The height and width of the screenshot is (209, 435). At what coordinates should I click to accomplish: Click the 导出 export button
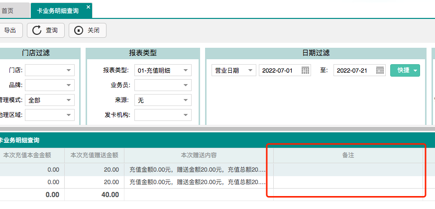pyautogui.click(x=10, y=30)
